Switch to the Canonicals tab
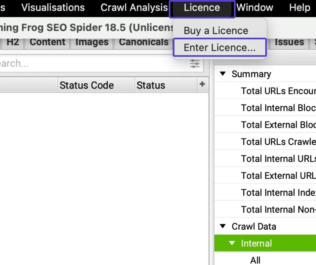Screen dimensions: 316x265 tap(144, 42)
